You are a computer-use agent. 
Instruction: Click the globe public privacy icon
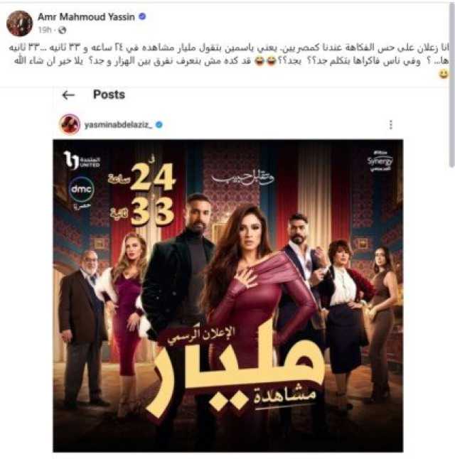click(x=62, y=30)
